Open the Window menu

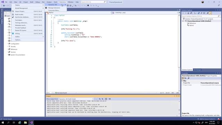[x=71, y=2]
